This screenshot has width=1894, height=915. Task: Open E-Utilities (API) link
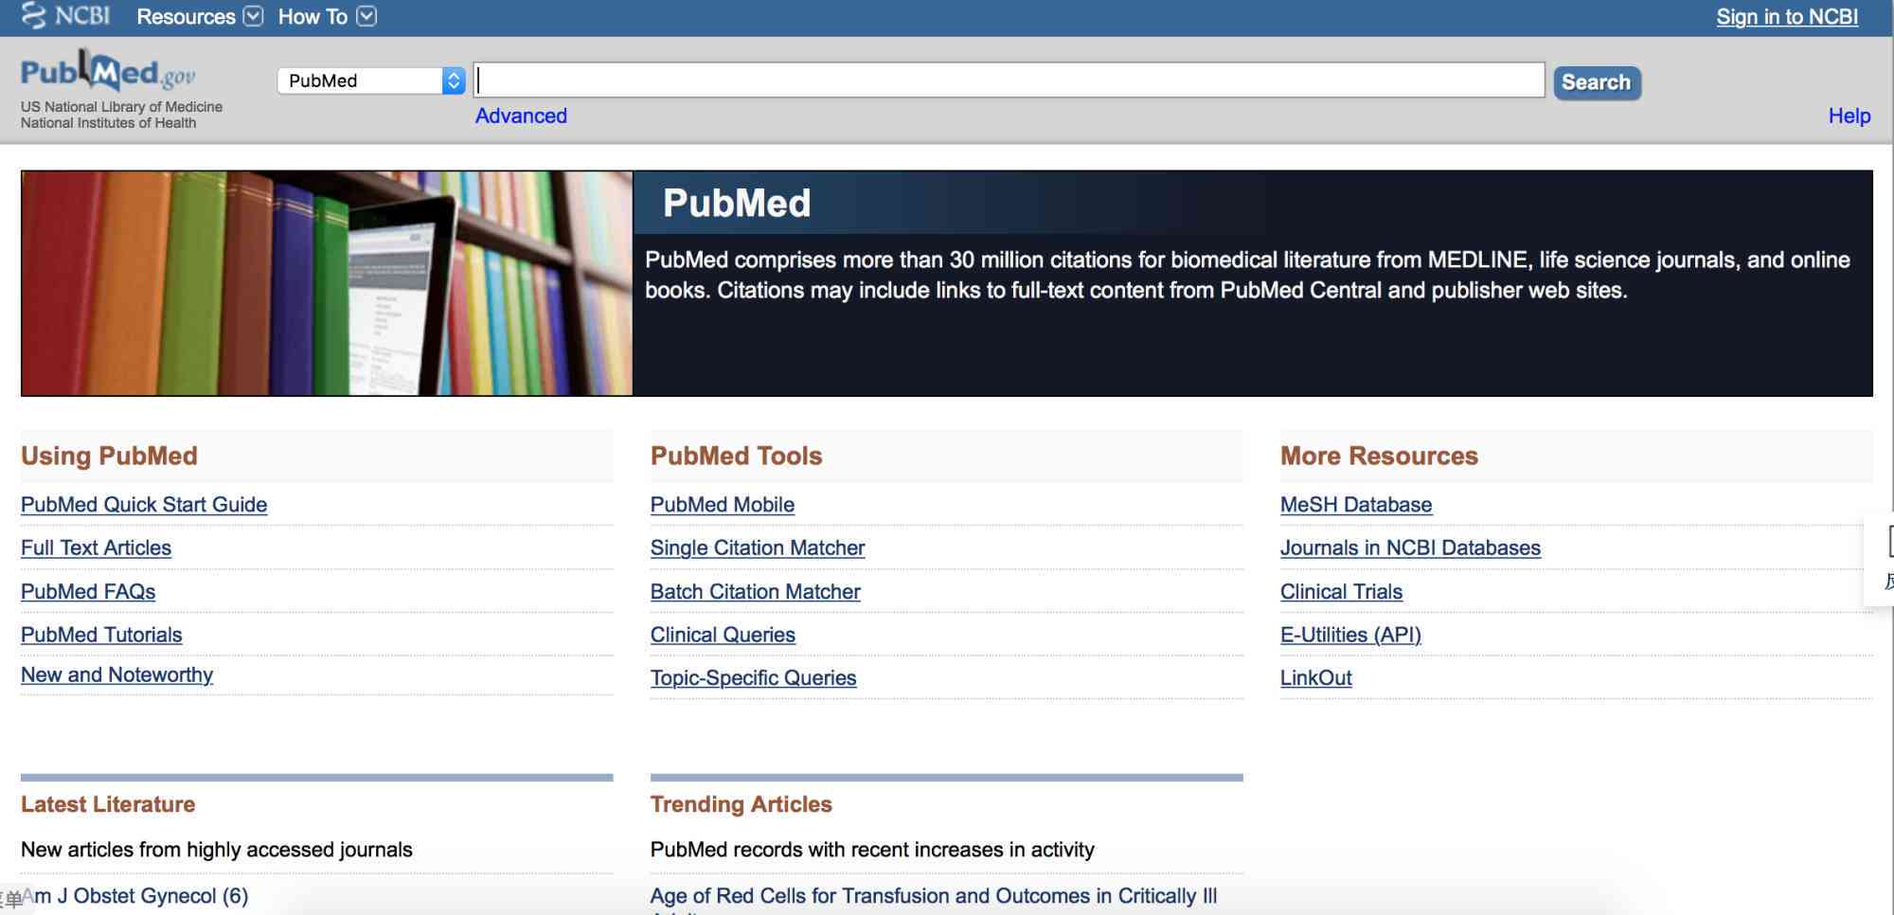(x=1350, y=636)
